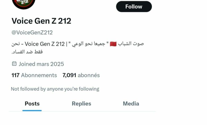Switch to the Media tab
The height and width of the screenshot is (125, 207).
131,103
